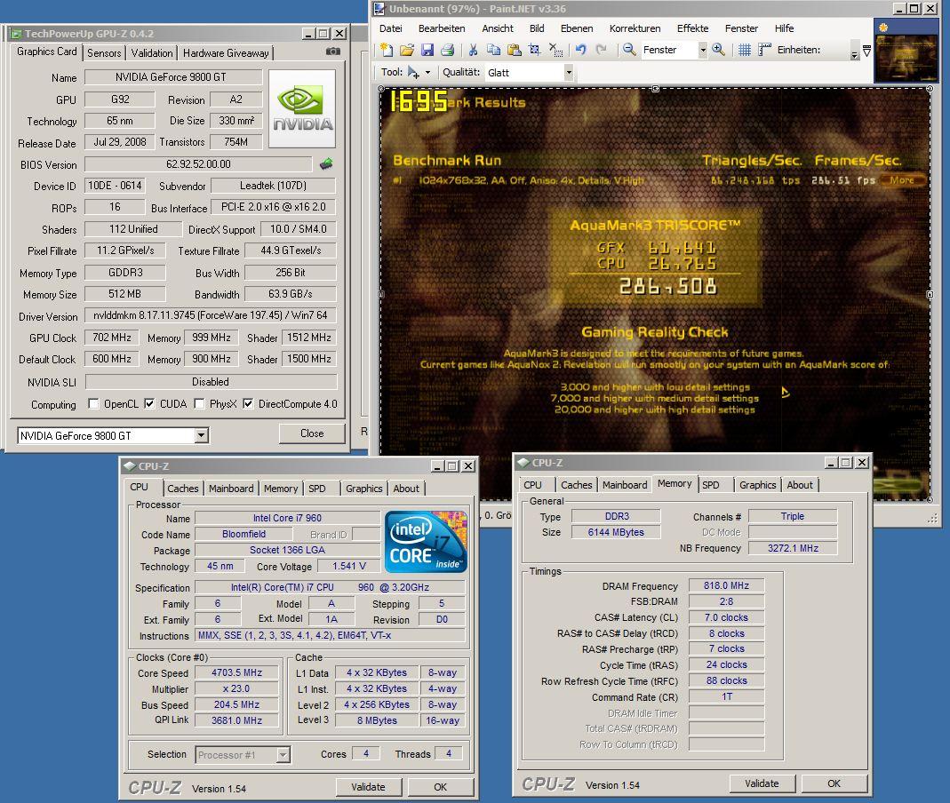Click the Cut scissors icon in Paint.NET
Screen dimensions: 950x803
pos(473,51)
